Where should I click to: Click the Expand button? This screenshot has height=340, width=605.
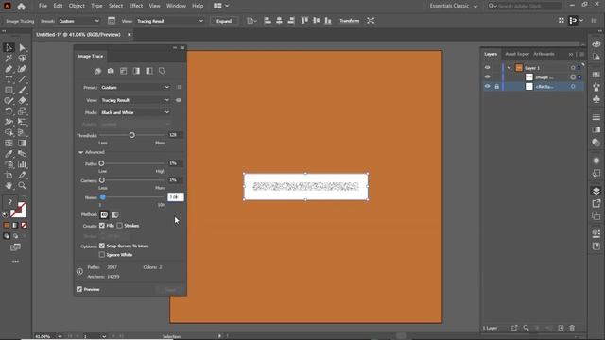(224, 21)
